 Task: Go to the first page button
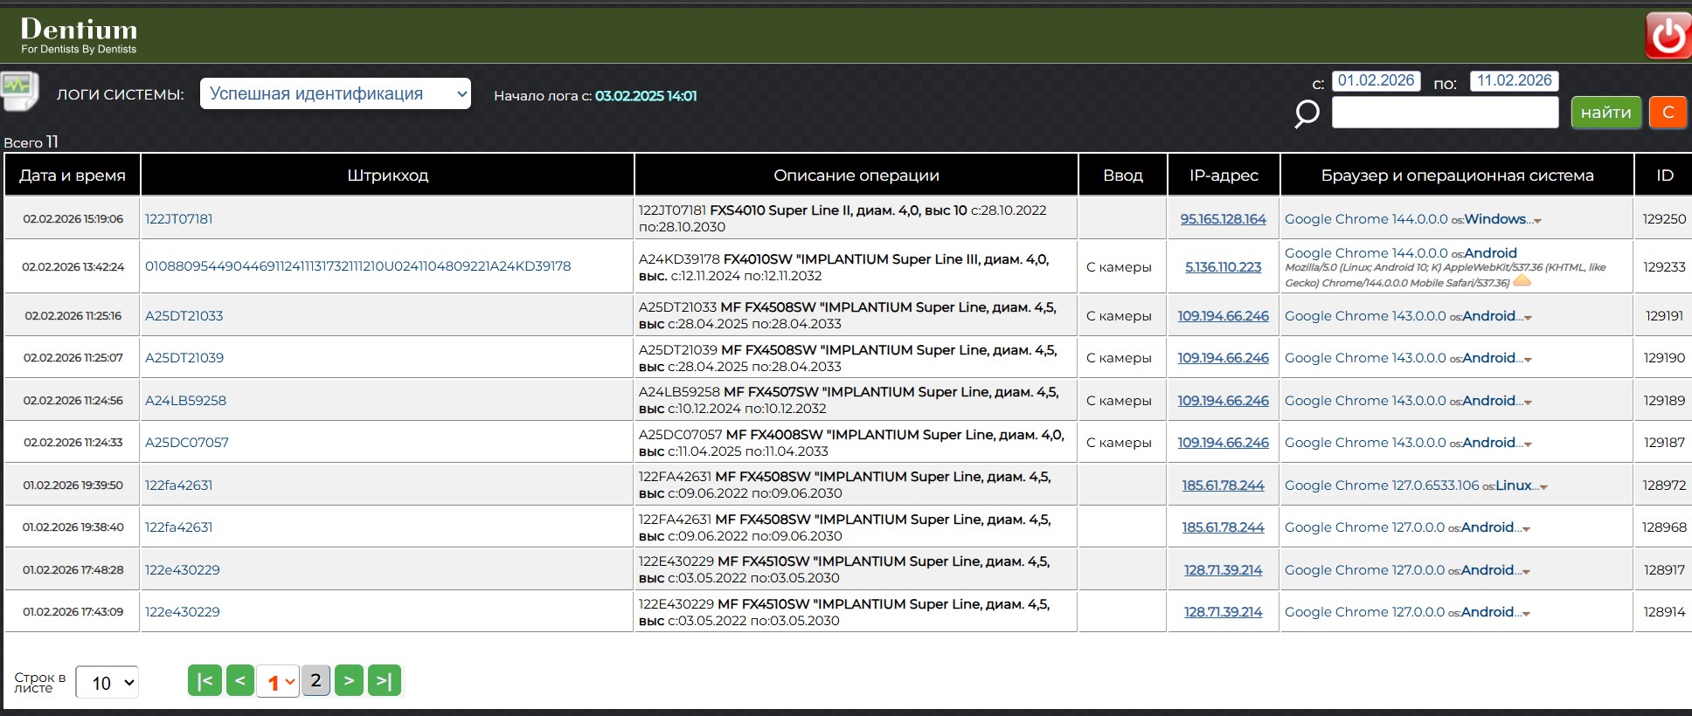[x=205, y=681]
